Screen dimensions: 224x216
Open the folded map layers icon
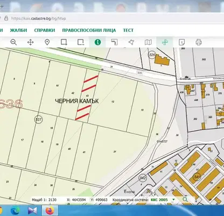148,42
